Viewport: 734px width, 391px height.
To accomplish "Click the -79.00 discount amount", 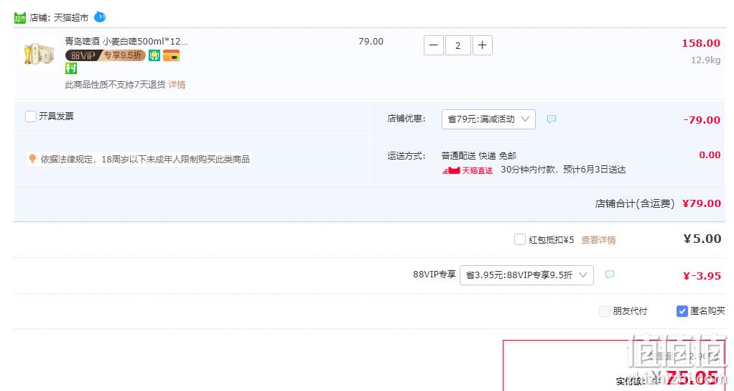I will tap(702, 120).
